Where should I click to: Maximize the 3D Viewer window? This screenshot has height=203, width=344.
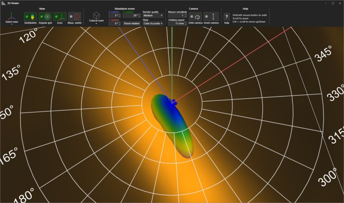pos(333,3)
